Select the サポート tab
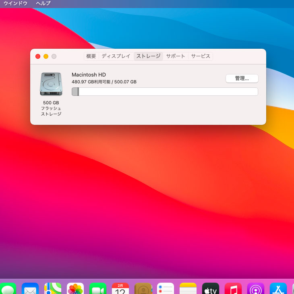Screen dimensions: 294x294 click(176, 56)
